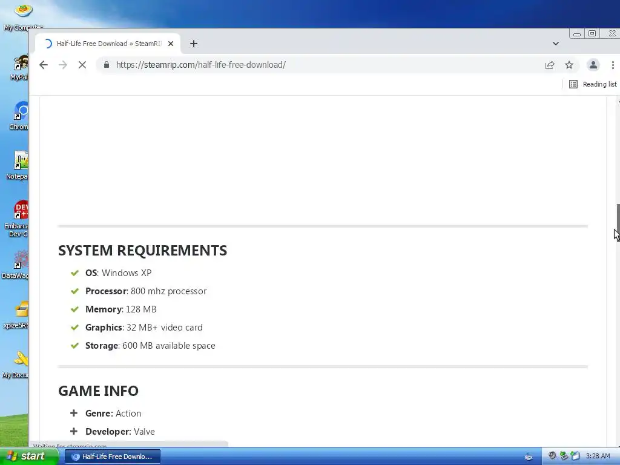Open the Reading list
Image resolution: width=620 pixels, height=465 pixels.
pos(592,84)
